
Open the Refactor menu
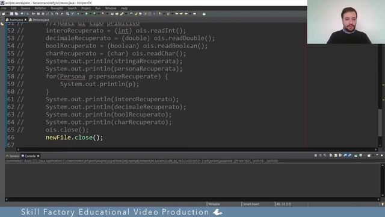[x=40, y=8]
